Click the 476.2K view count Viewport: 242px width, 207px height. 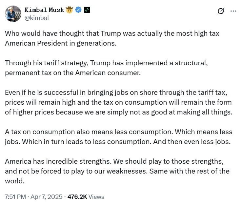(78, 197)
